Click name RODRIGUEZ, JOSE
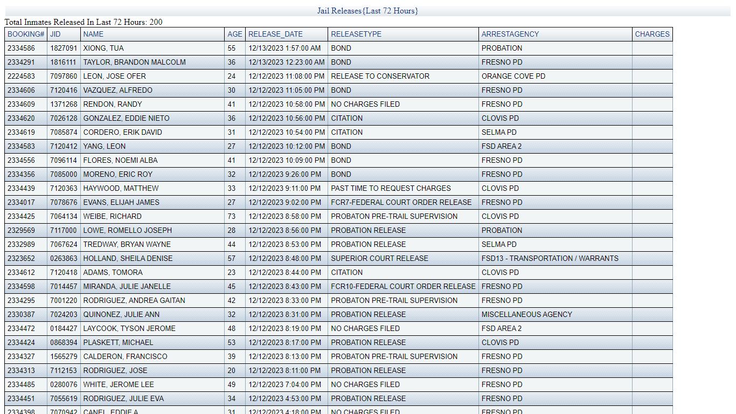Image resolution: width=736 pixels, height=414 pixels. (115, 370)
